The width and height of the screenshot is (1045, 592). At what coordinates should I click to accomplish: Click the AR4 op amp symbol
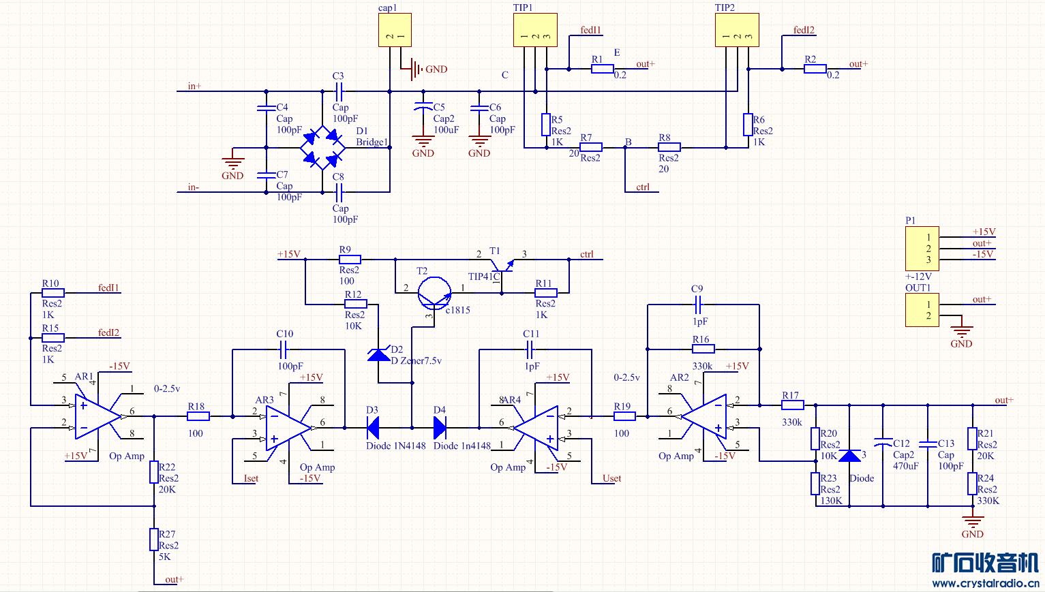pyautogui.click(x=535, y=428)
